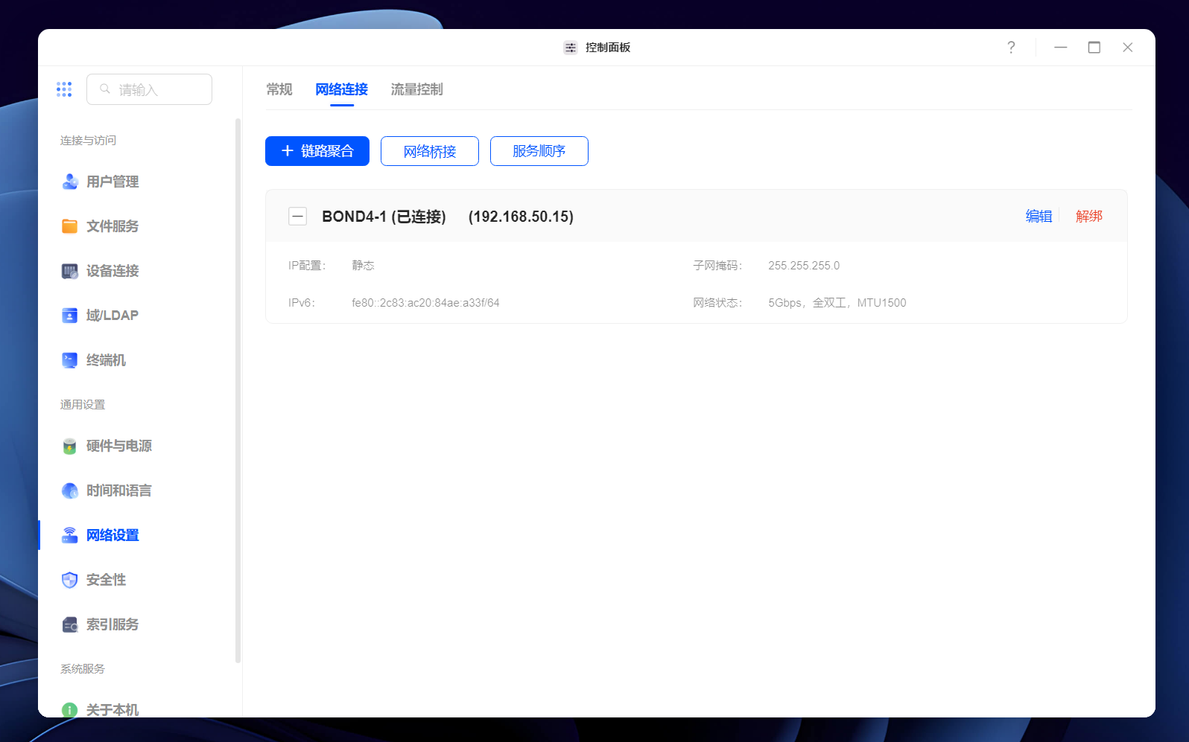Switch to the 流量控制 tab

point(417,89)
